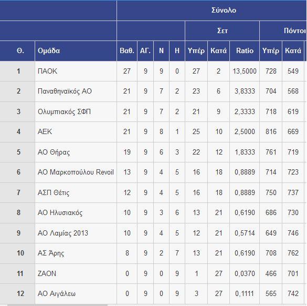Click the Ομάδα column header

point(49,51)
